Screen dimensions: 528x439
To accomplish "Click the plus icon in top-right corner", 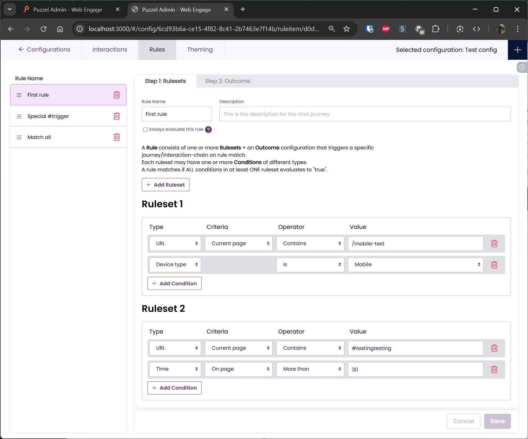I will point(517,50).
